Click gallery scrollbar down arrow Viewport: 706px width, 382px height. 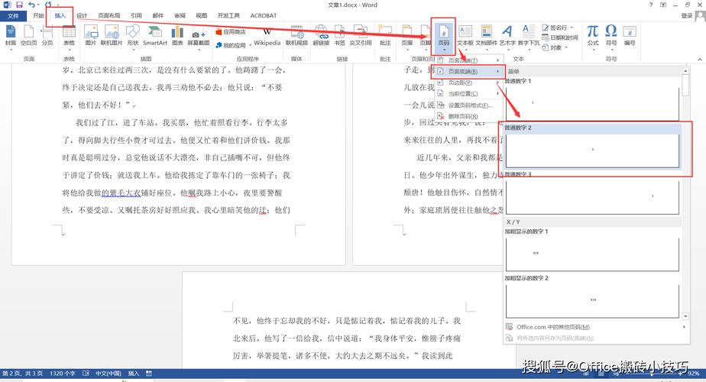coord(685,316)
